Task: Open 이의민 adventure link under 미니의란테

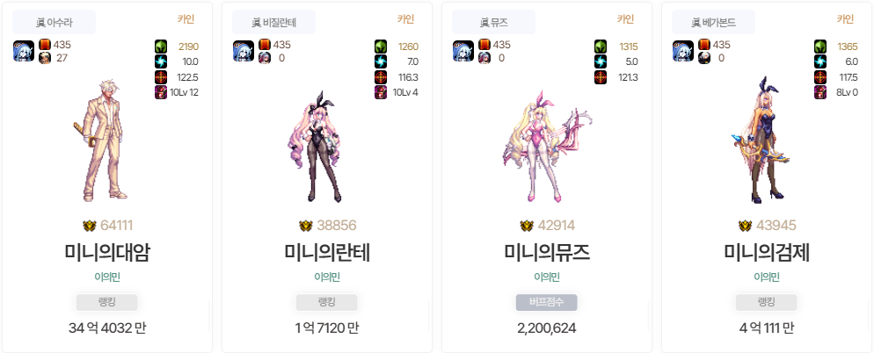Action: 326,277
